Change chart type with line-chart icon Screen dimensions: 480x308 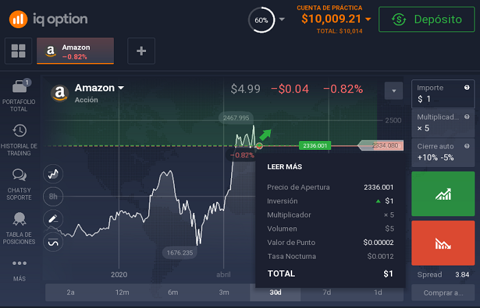tap(53, 174)
